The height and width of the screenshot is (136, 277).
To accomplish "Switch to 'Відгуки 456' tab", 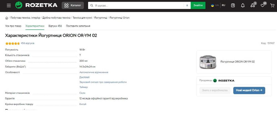I will tap(55, 26).
